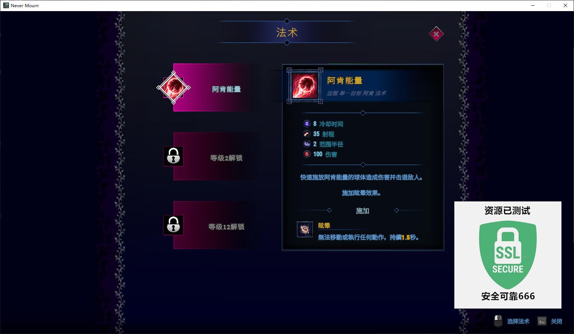Click the 关闭 label
This screenshot has height=334, width=574.
coord(556,321)
